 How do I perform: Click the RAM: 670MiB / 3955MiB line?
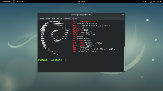coord(85,51)
